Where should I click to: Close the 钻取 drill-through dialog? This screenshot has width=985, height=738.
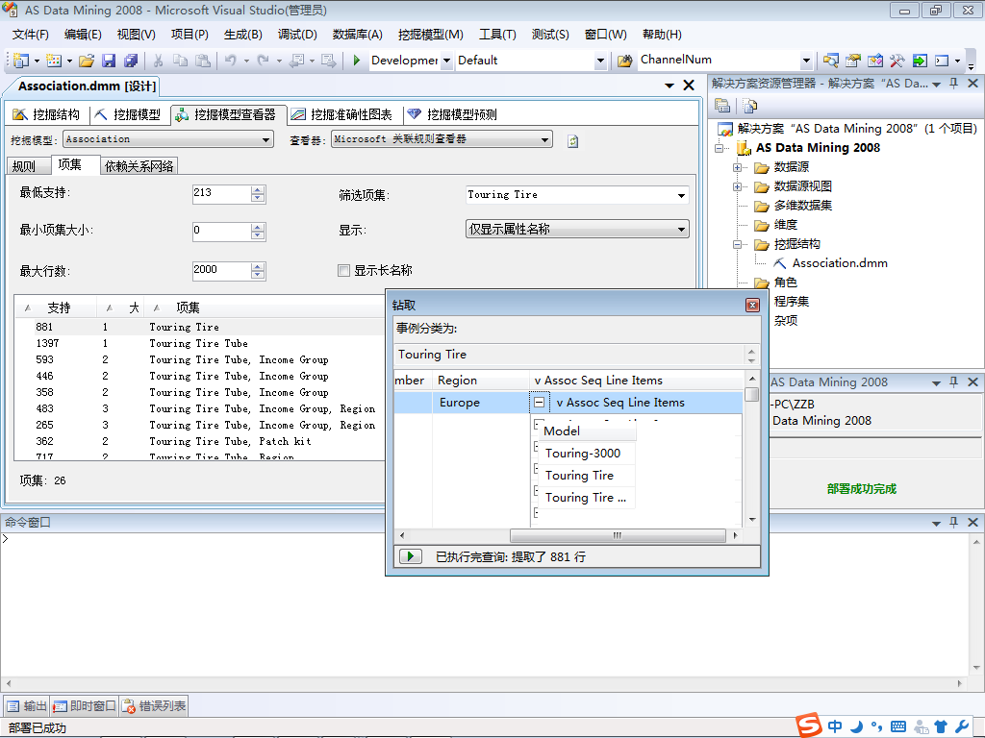click(x=752, y=305)
